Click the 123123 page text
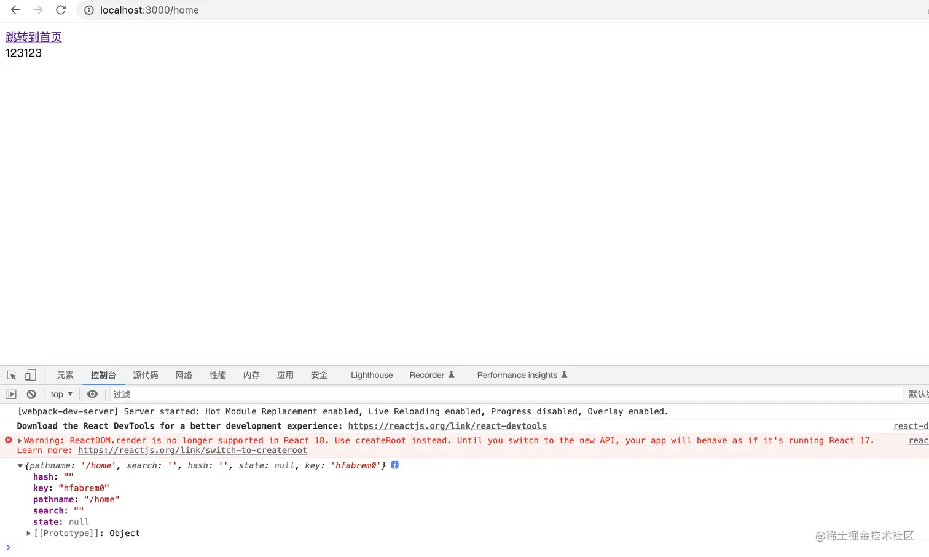The height and width of the screenshot is (557, 929). 24,53
